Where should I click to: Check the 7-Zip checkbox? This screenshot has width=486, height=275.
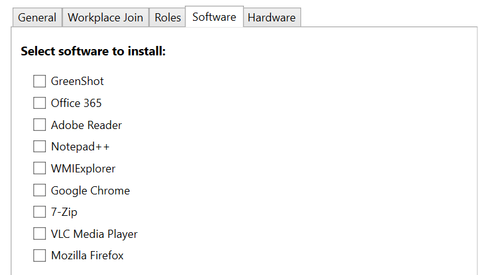coord(40,212)
